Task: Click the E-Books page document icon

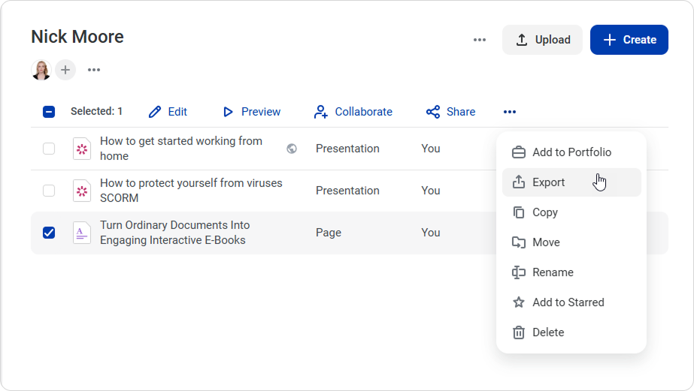Action: click(81, 233)
